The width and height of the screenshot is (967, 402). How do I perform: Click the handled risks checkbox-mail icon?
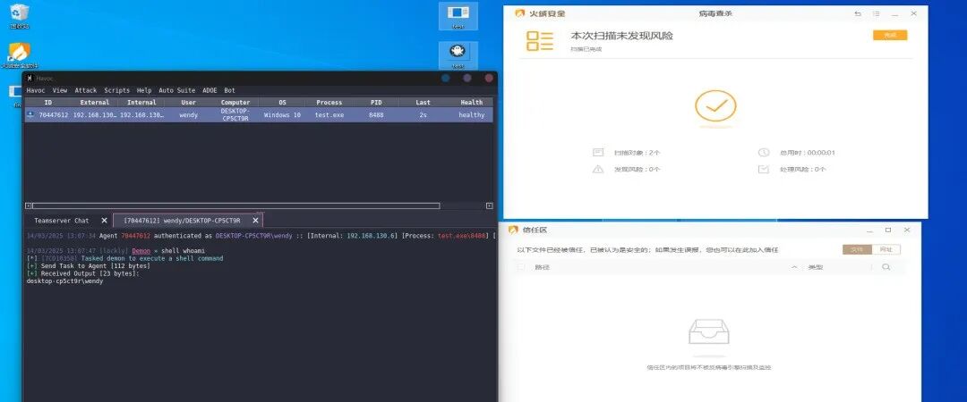764,169
